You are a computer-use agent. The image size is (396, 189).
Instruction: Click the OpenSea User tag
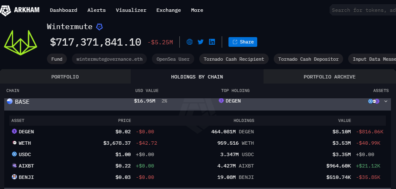pyautogui.click(x=173, y=59)
